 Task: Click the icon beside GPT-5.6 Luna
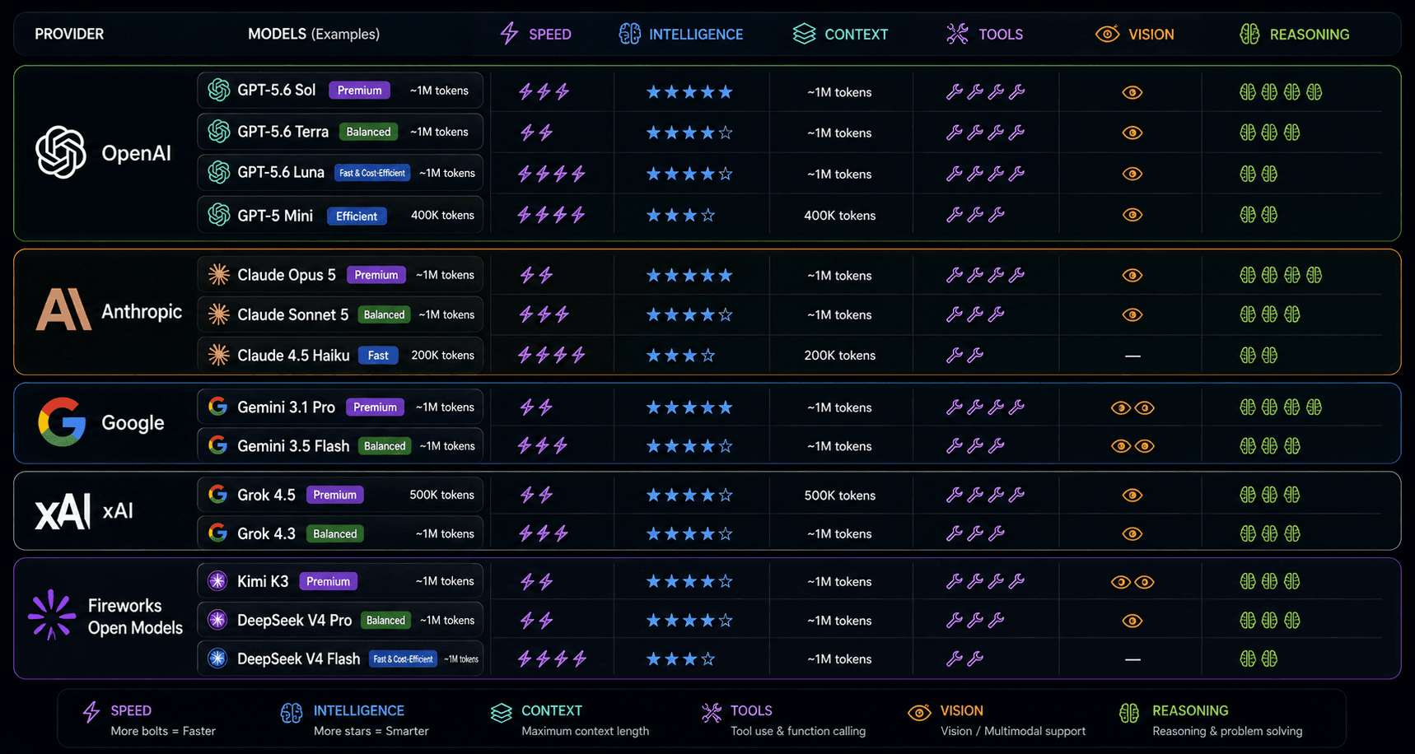point(219,172)
